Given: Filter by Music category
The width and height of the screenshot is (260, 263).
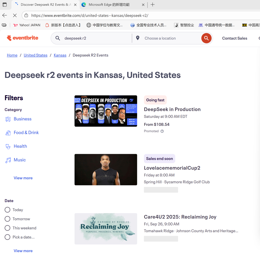Looking at the screenshot, I should click(20, 160).
